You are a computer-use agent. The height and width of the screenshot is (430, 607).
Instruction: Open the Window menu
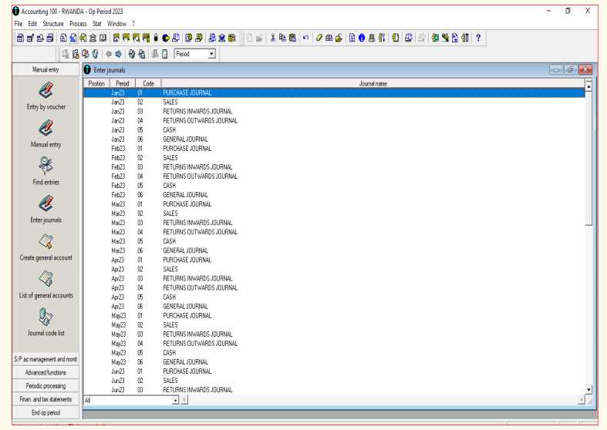116,24
